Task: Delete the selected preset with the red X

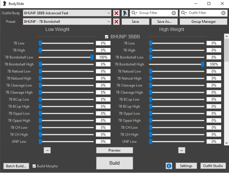Action: point(116,22)
